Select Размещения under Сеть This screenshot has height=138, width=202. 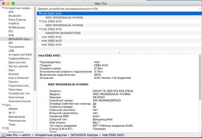[x=17, y=121]
